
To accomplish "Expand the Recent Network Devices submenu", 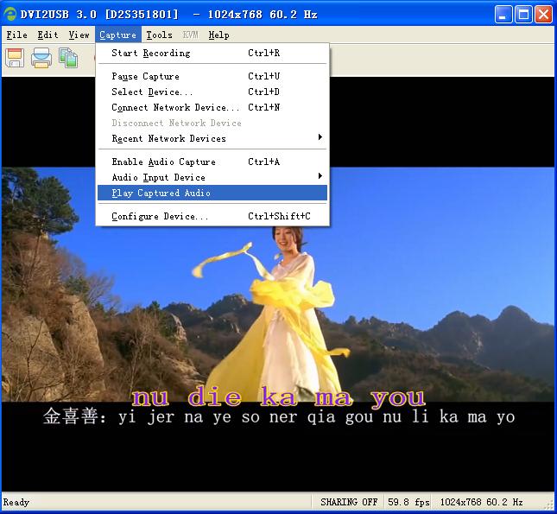I will coord(168,139).
